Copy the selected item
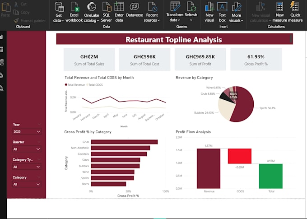The height and width of the screenshot is (219, 307). [x=22, y=12]
